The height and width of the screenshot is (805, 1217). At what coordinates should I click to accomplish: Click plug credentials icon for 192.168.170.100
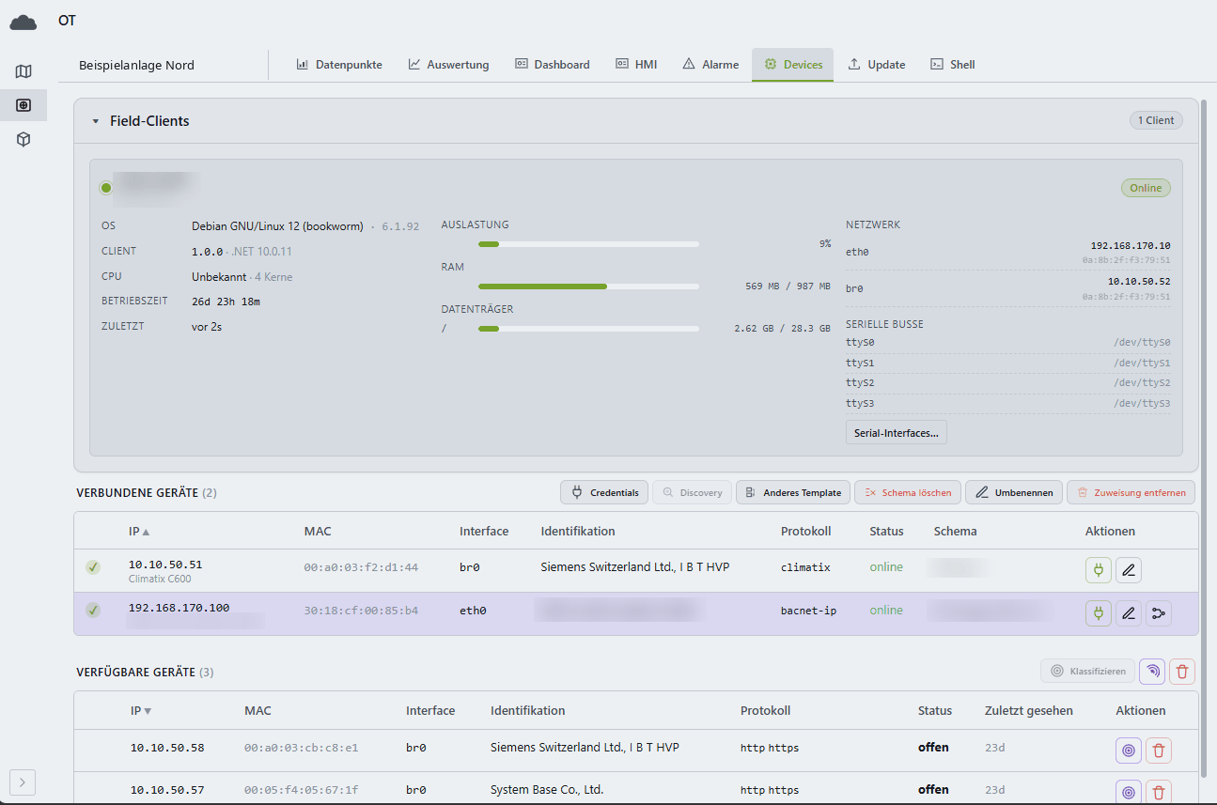point(1098,613)
